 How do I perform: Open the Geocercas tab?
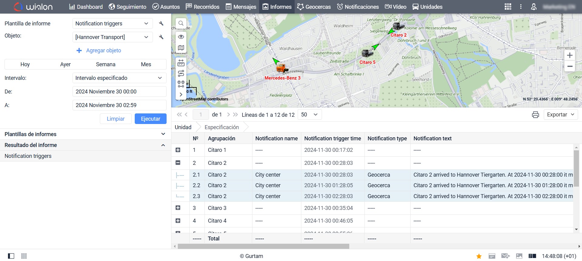314,7
